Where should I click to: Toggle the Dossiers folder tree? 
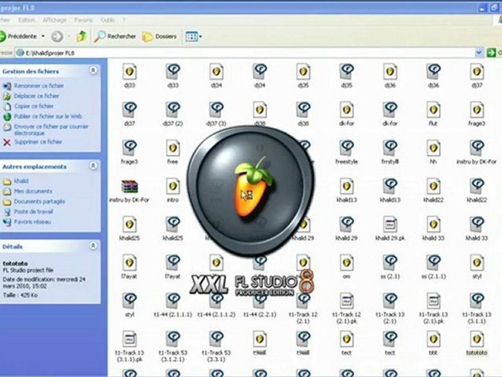tap(159, 37)
